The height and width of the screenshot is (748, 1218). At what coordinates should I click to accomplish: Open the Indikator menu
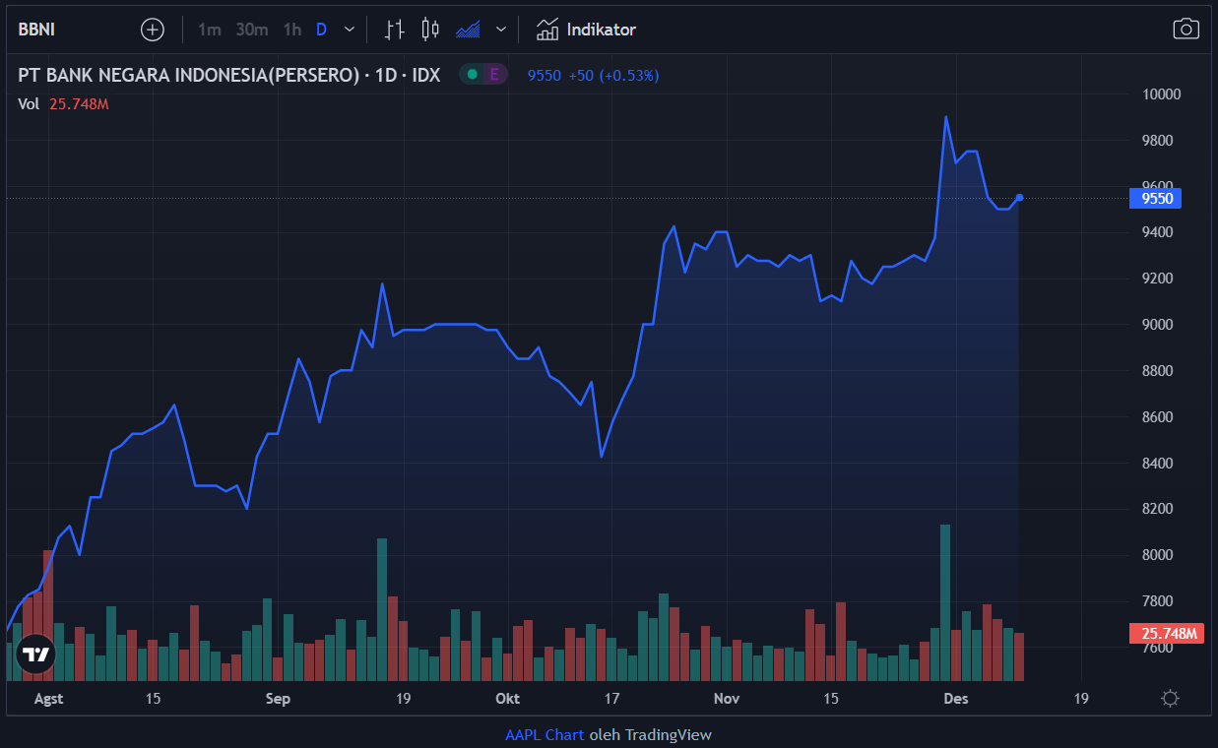(x=586, y=30)
